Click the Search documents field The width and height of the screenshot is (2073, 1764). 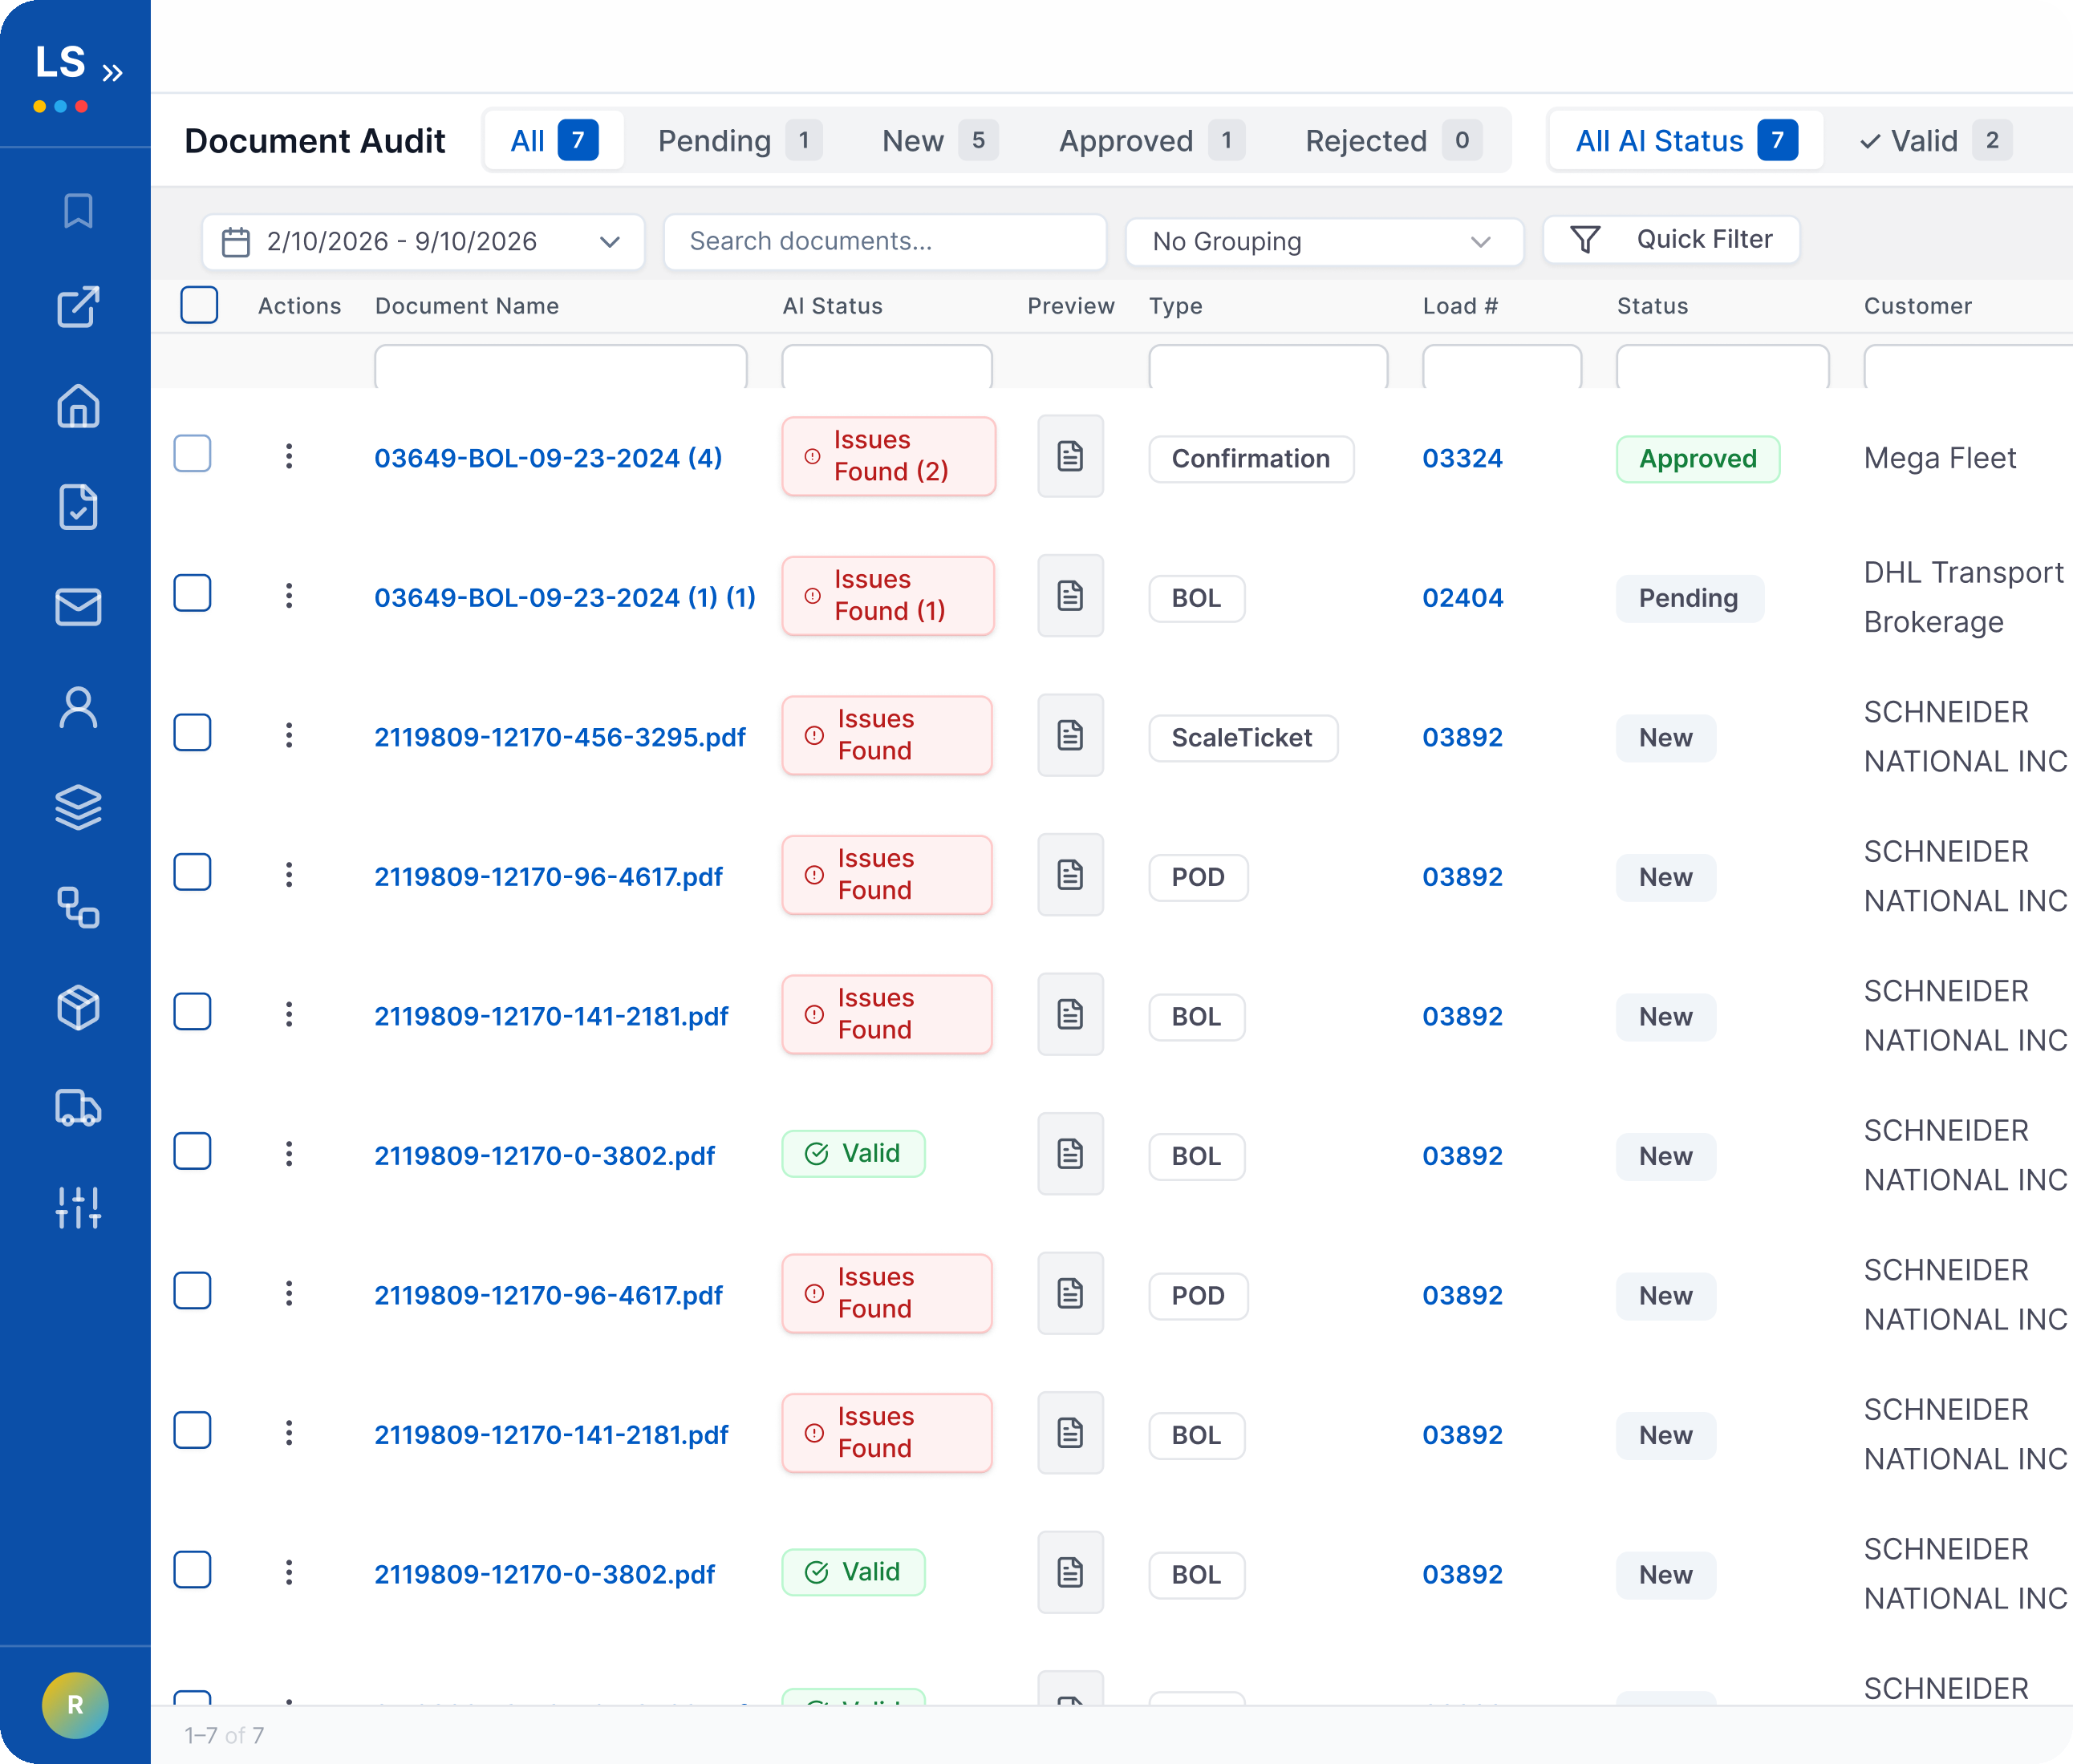886,242
